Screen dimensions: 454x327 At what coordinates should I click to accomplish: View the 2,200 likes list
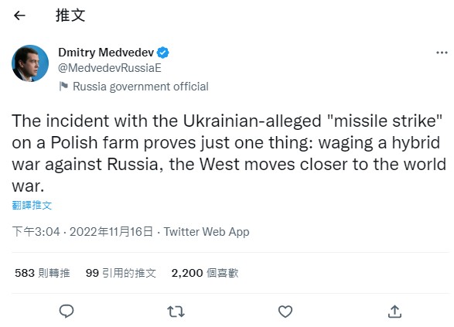(205, 273)
